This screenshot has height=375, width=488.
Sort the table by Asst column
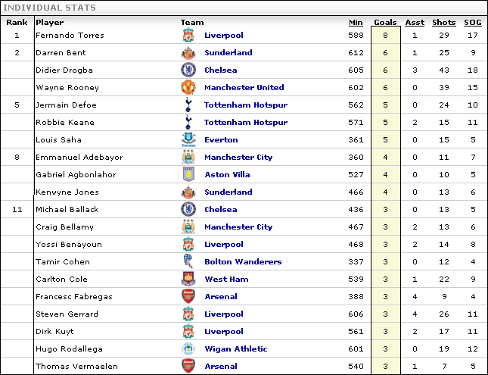(415, 23)
